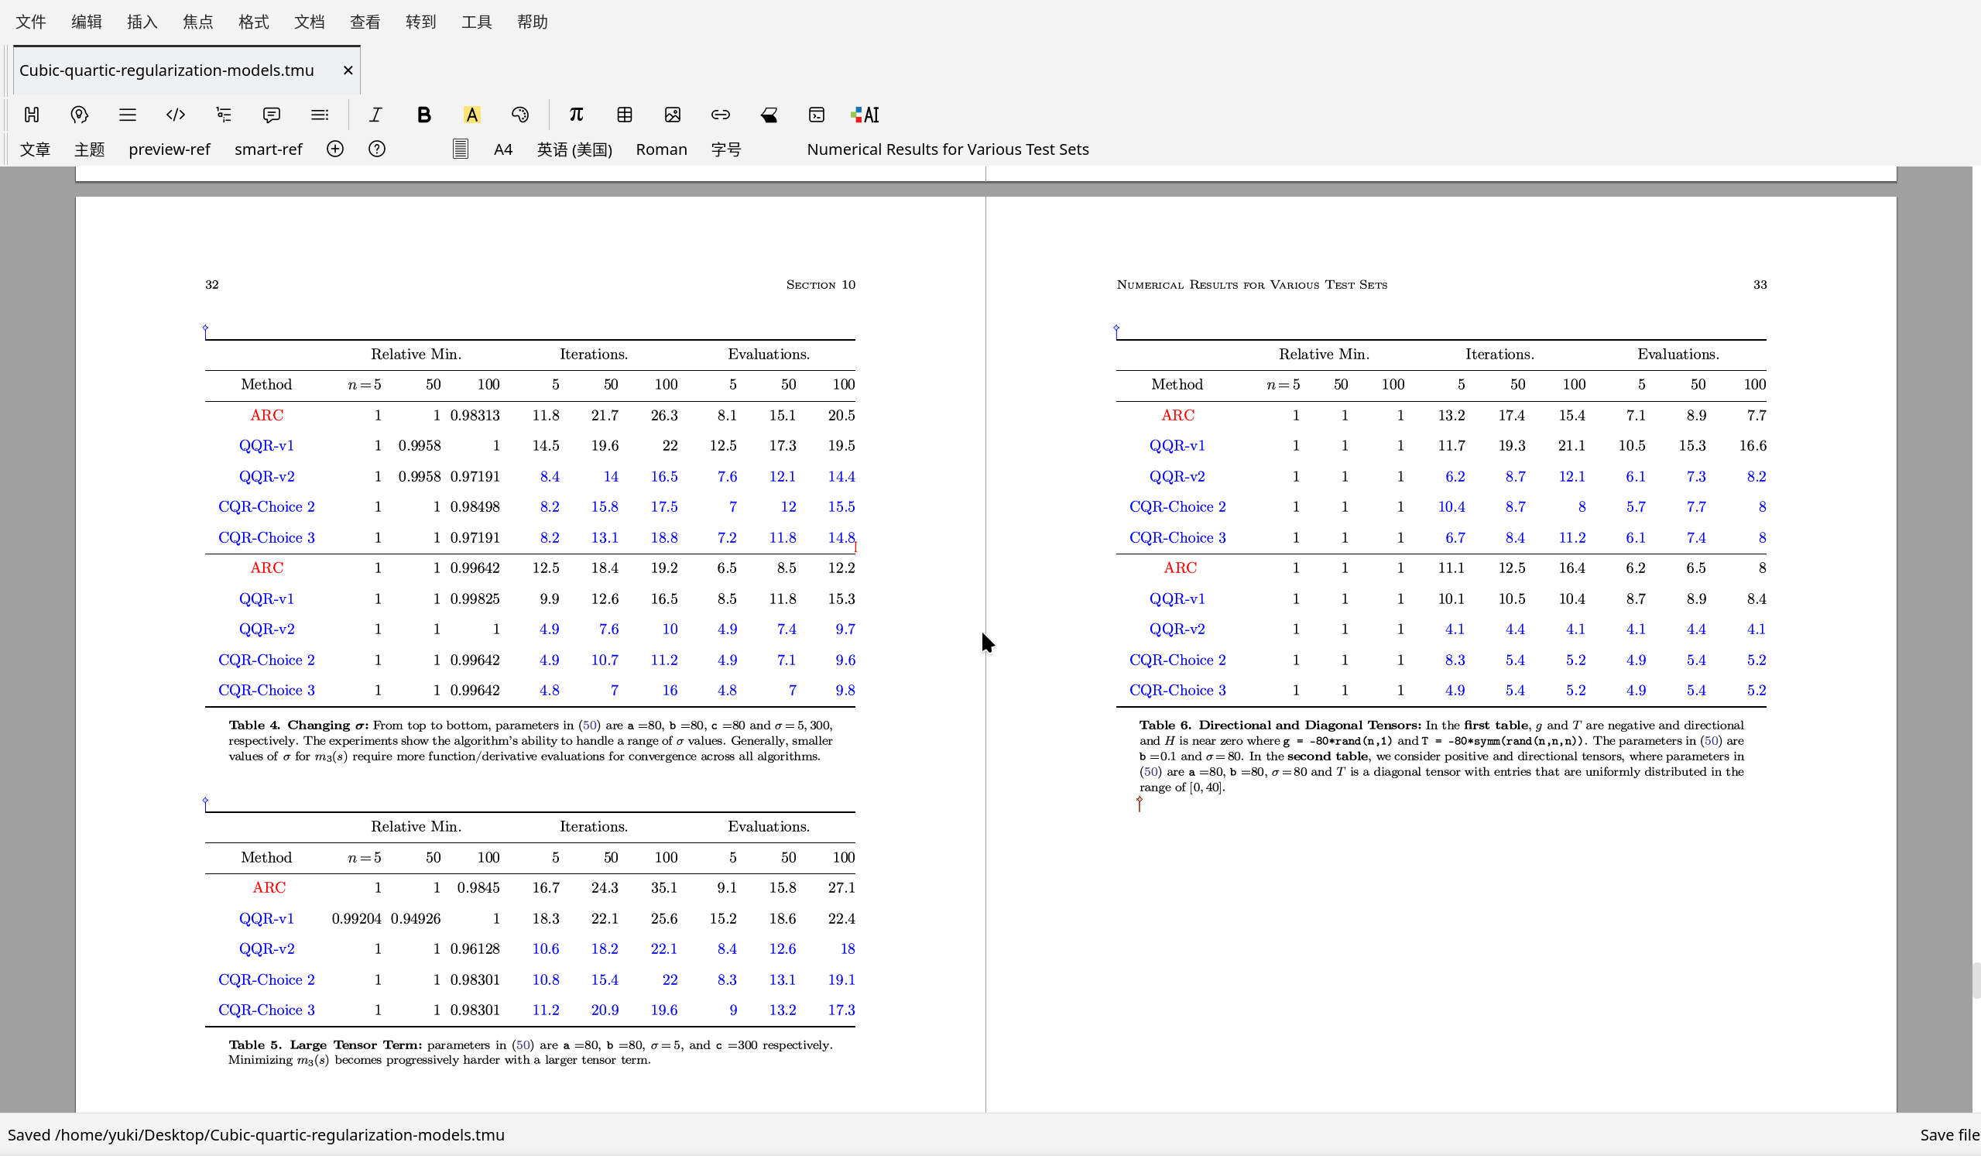Open the AI assistant icon
Image resolution: width=1981 pixels, height=1156 pixels.
(x=865, y=115)
